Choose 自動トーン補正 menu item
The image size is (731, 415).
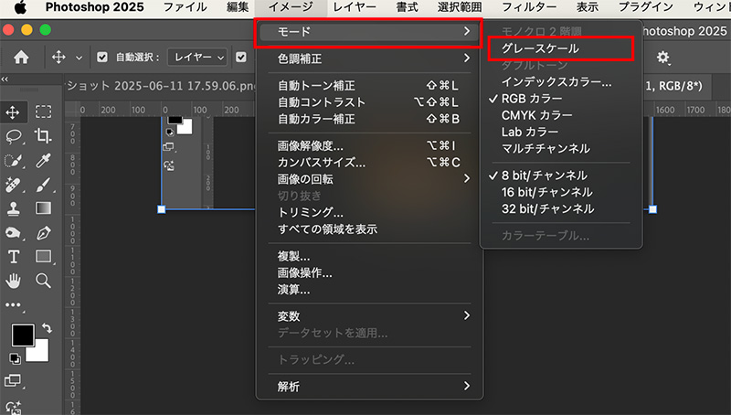coord(369,86)
